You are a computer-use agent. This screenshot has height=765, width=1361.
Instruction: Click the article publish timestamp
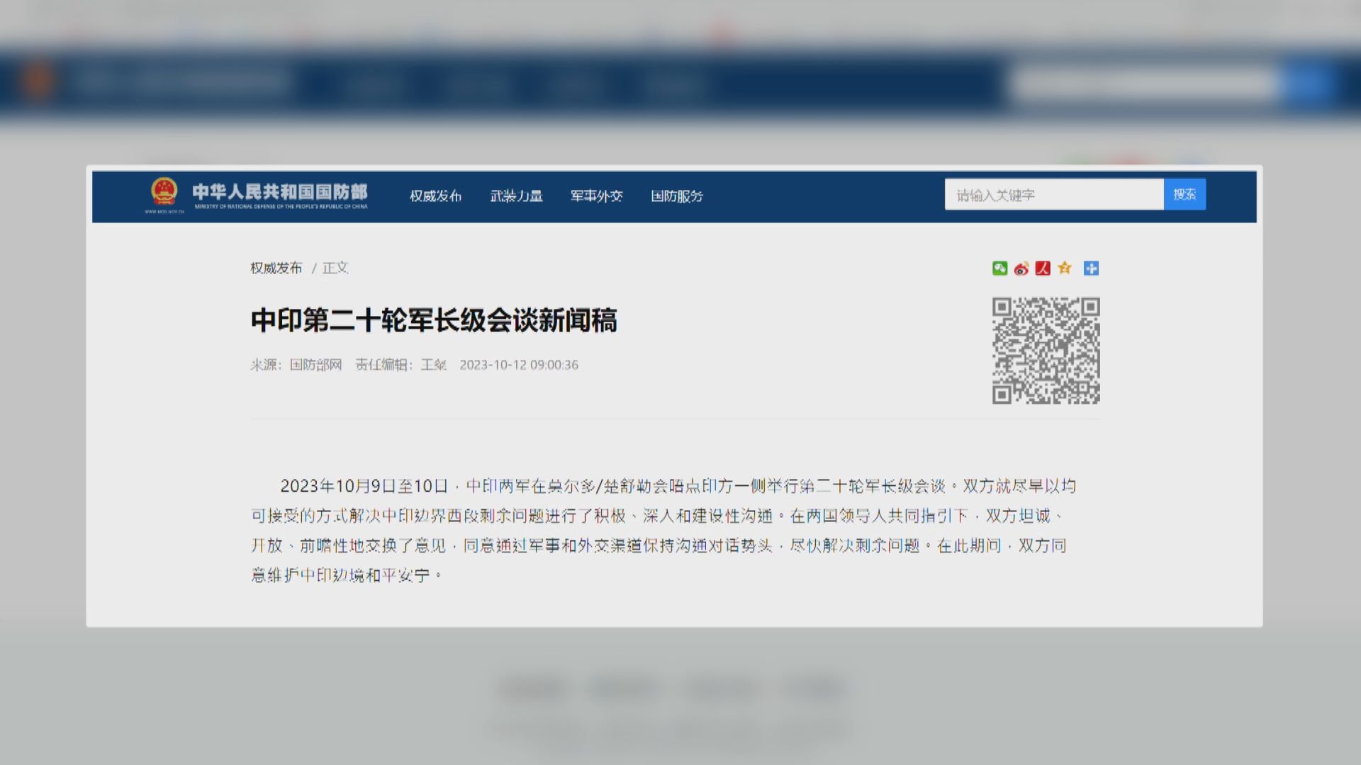(519, 365)
